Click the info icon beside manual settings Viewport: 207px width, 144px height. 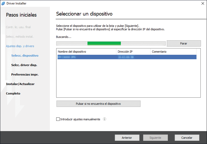coord(105,119)
